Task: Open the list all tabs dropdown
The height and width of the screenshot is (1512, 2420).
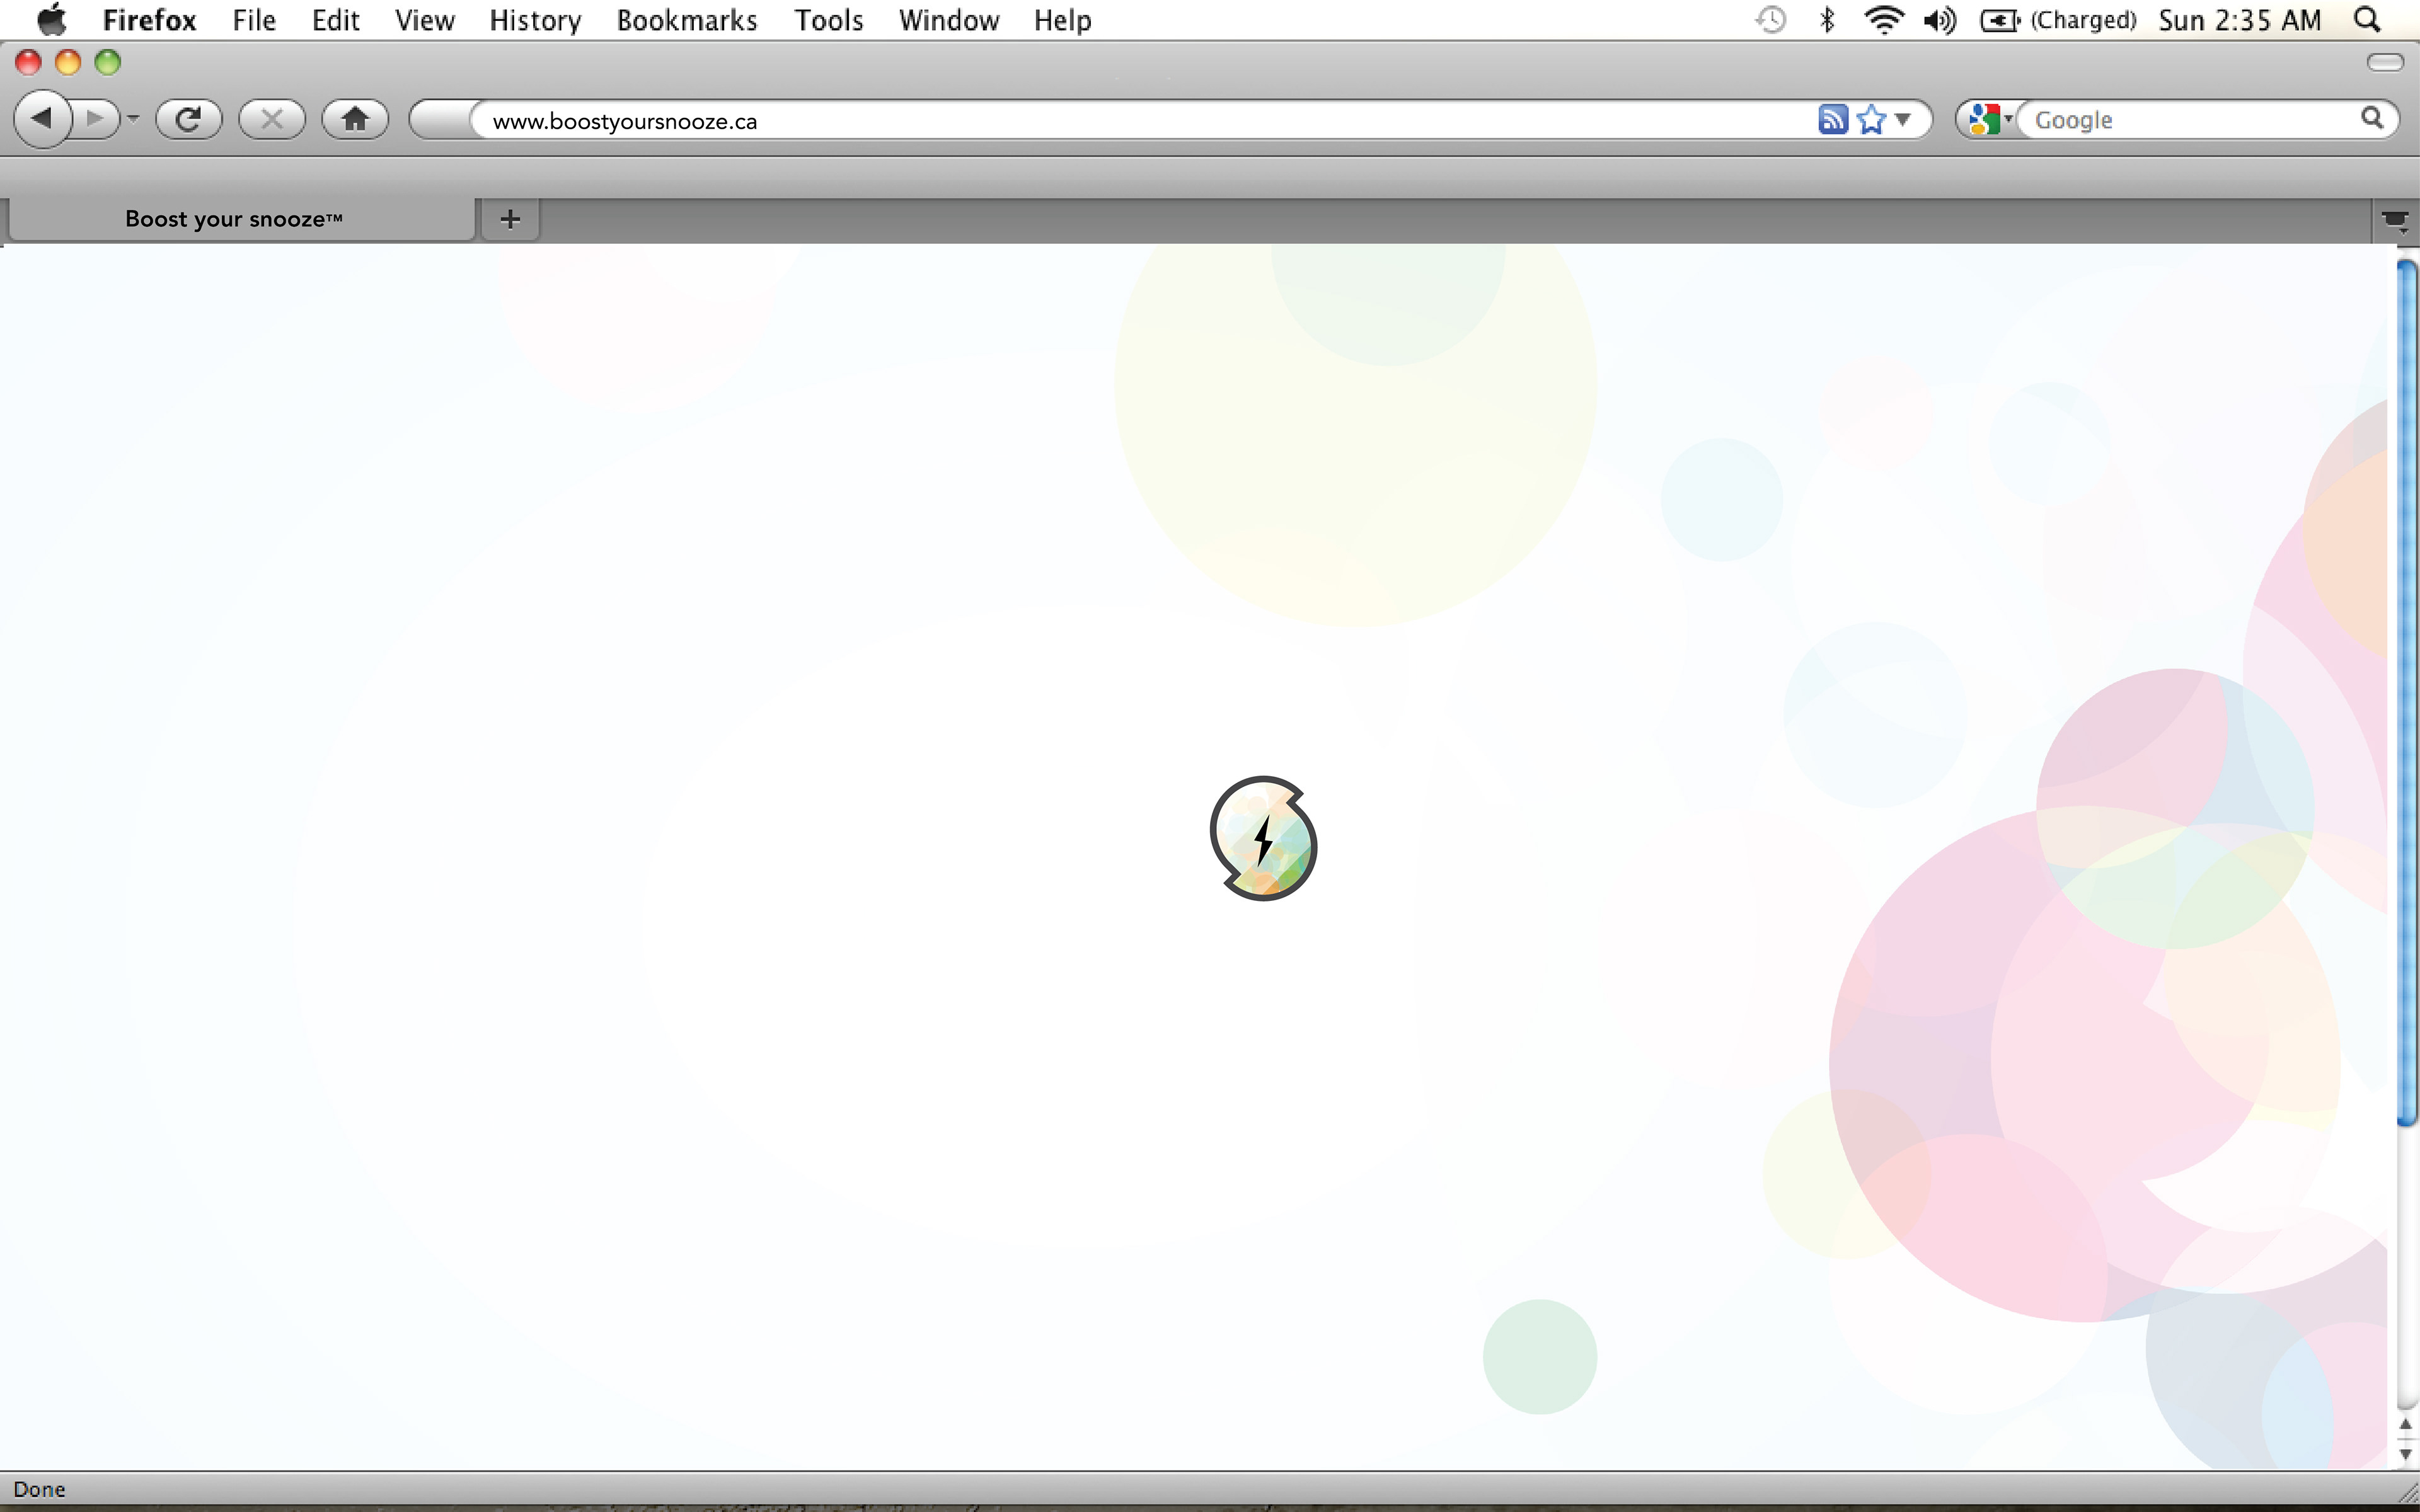Action: click(2395, 220)
